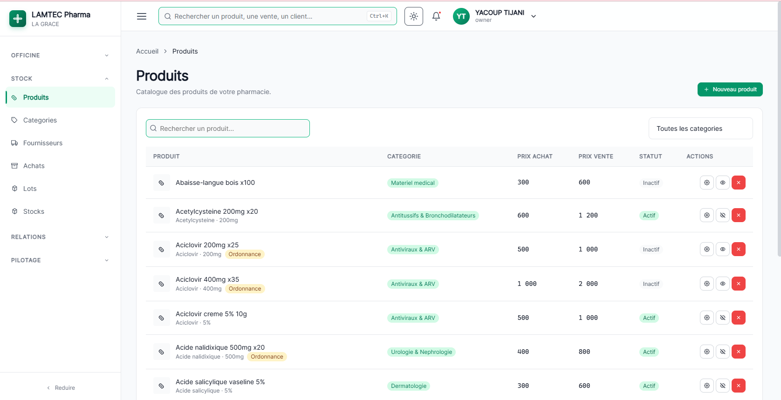Activate Abaisse-langue bois x100 via eye icon
The width and height of the screenshot is (781, 400).
pyautogui.click(x=723, y=183)
